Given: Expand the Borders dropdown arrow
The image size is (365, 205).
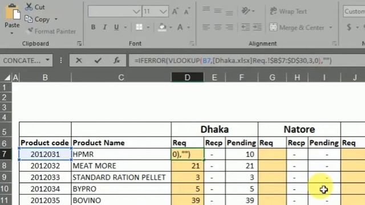Looking at the screenshot, I should tap(148, 27).
